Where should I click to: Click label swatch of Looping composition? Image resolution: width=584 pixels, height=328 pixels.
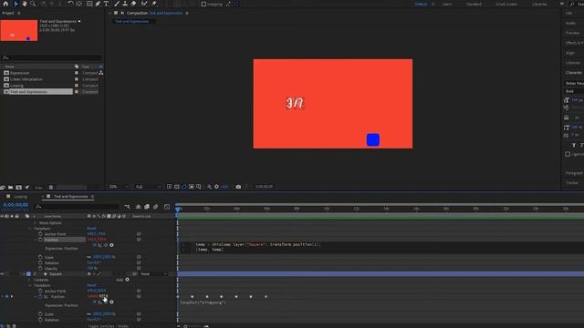(77, 86)
